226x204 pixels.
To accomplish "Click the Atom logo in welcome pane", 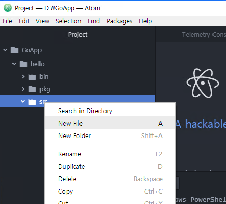I will point(203,83).
